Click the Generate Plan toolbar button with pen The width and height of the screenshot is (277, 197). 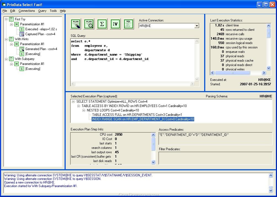[x=76, y=24]
